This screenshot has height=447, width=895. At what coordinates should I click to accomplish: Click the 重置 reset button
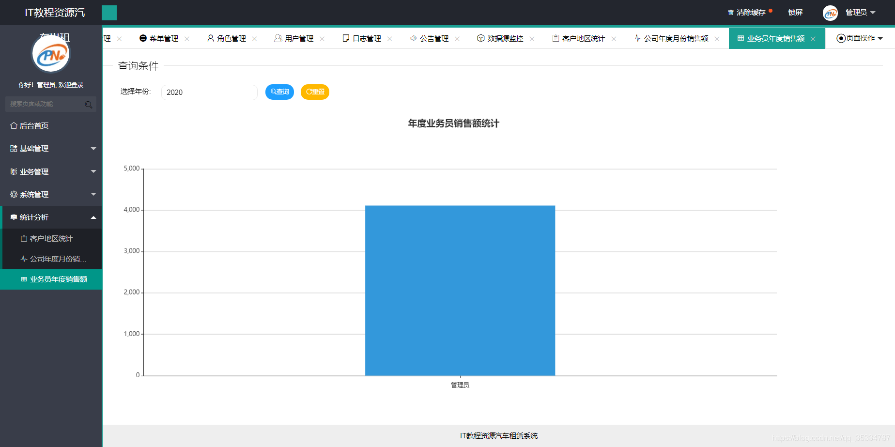(315, 92)
